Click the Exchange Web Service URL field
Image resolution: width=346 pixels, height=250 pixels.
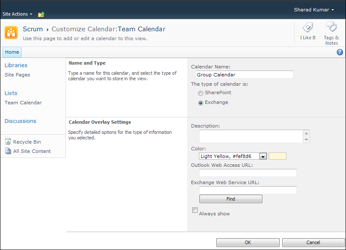pyautogui.click(x=248, y=190)
